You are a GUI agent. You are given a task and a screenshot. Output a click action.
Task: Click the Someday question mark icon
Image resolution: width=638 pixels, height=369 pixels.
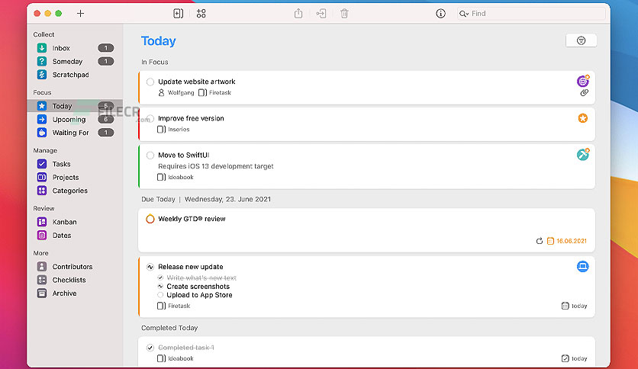42,61
